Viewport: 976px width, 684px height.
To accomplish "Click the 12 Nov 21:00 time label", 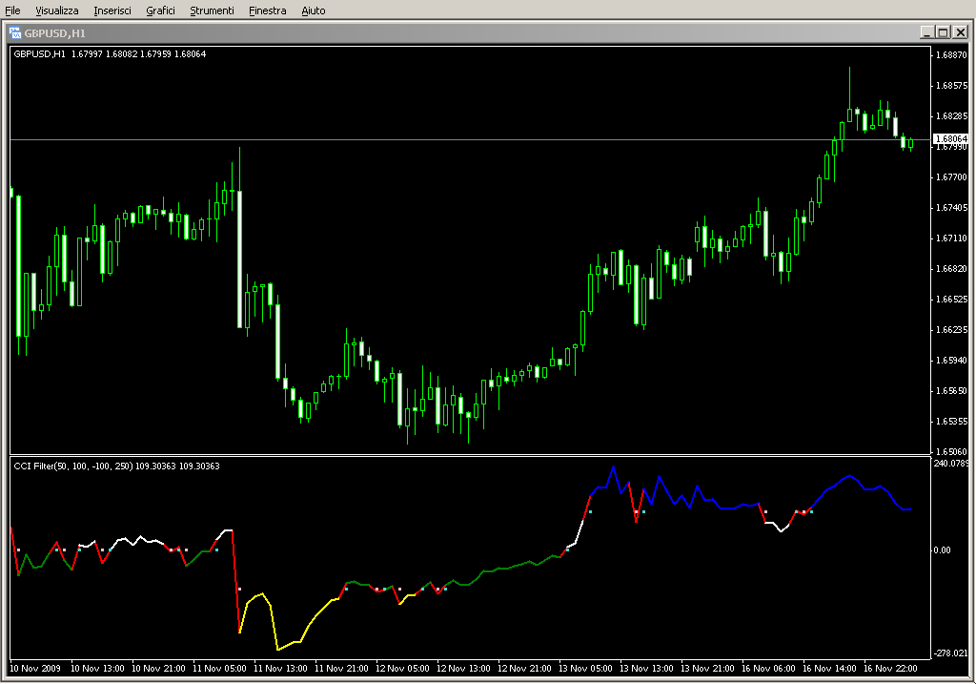I will pos(524,669).
